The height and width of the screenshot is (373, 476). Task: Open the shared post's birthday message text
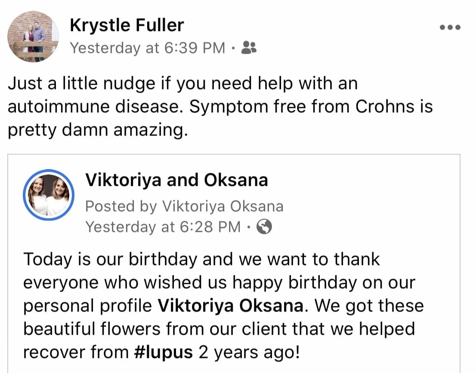click(x=223, y=306)
